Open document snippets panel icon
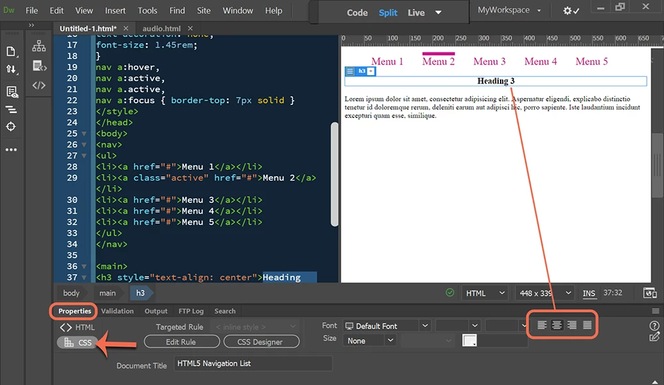The height and width of the screenshot is (385, 664). (39, 66)
